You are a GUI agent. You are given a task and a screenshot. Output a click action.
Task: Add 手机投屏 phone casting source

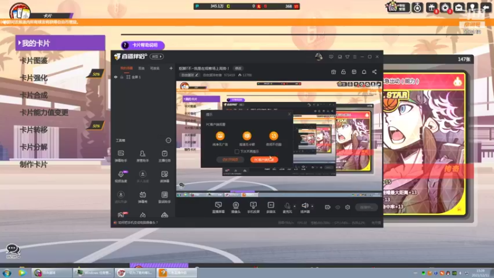pyautogui.click(x=253, y=208)
